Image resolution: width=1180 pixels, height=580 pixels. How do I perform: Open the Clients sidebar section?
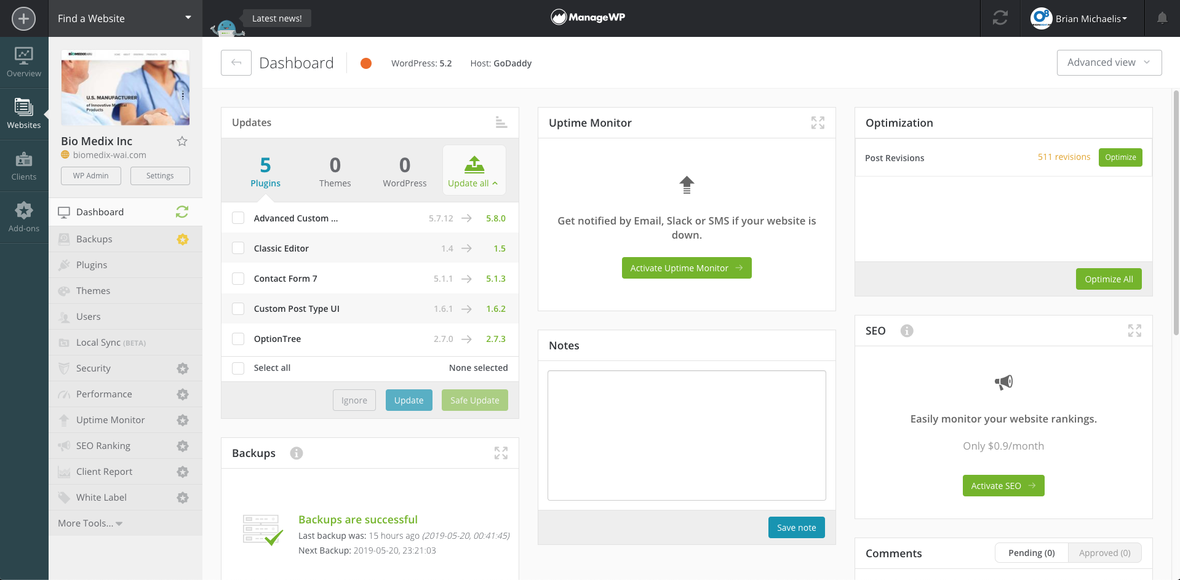(x=24, y=166)
